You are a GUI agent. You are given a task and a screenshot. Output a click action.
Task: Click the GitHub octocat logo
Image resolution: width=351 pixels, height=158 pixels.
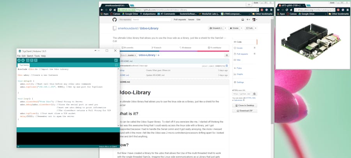pos(114,20)
